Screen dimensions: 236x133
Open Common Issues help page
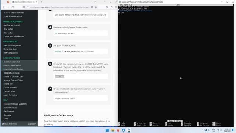point(10,108)
